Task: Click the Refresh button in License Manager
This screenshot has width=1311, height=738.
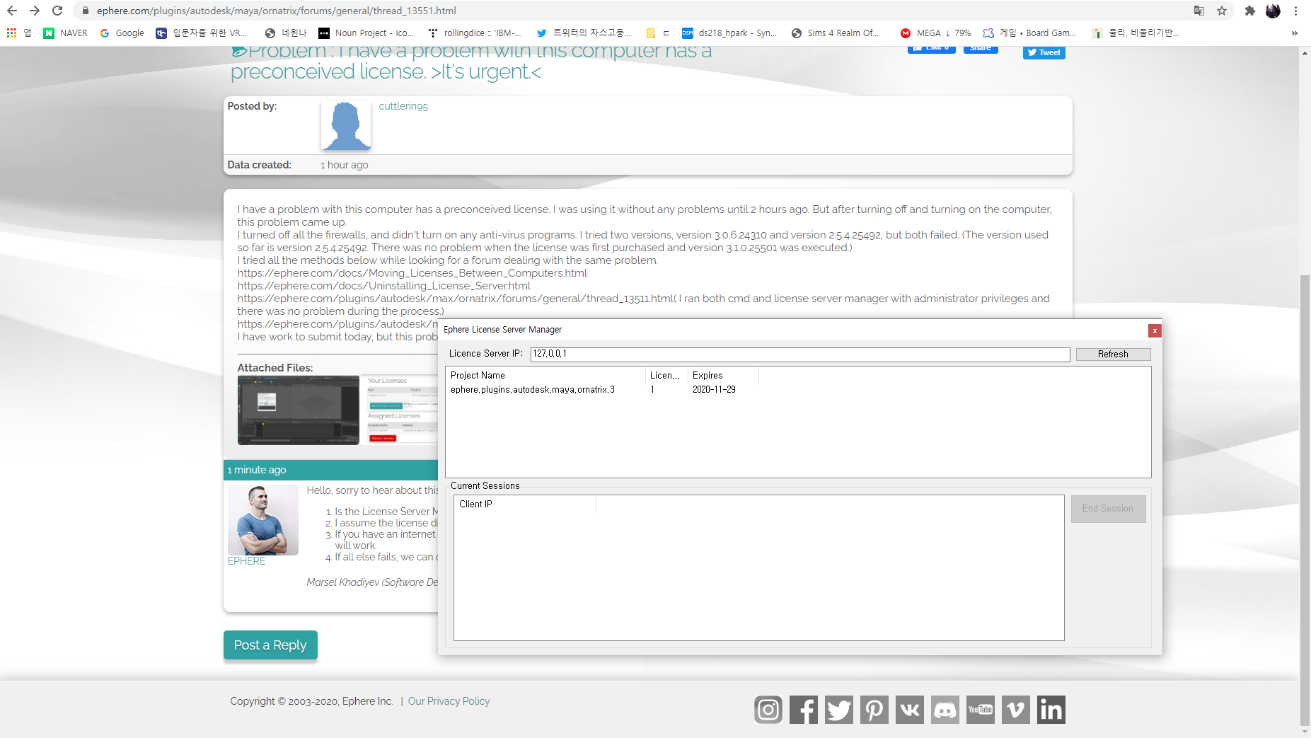Action: pyautogui.click(x=1112, y=354)
